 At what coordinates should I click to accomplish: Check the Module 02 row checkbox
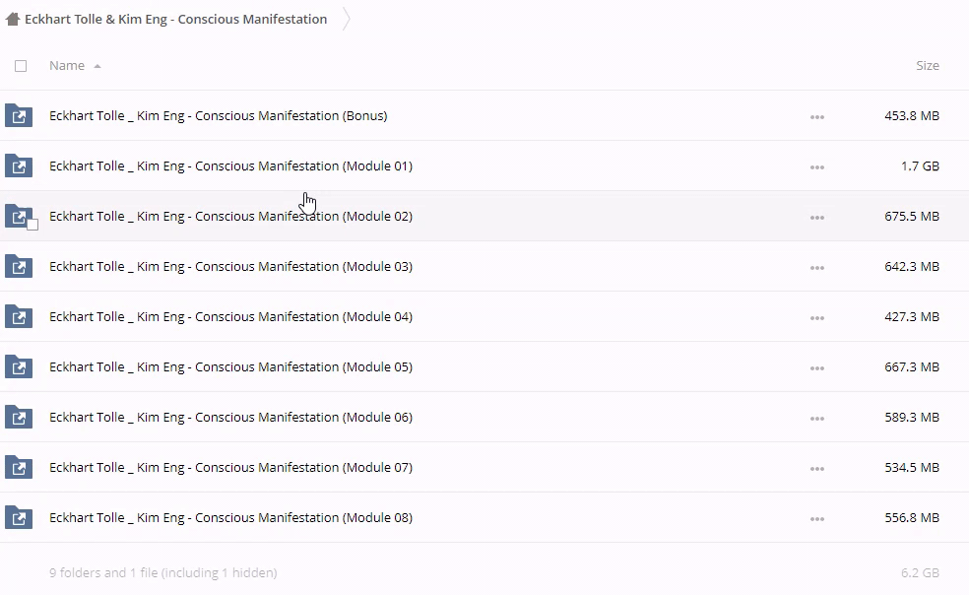(x=32, y=225)
